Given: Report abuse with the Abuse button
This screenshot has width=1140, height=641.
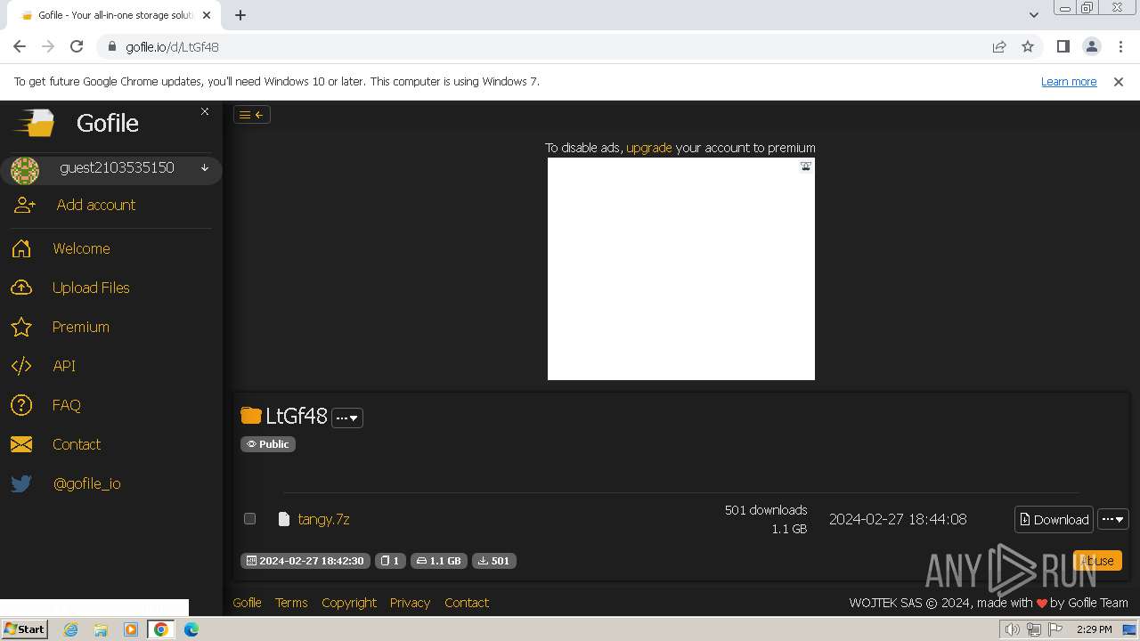Looking at the screenshot, I should [1097, 560].
